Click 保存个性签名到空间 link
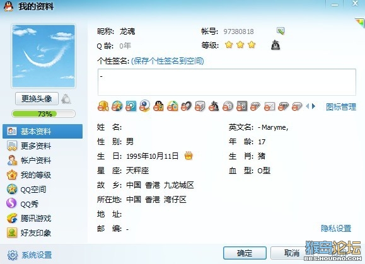The width and height of the screenshot is (365, 264). [x=168, y=61]
